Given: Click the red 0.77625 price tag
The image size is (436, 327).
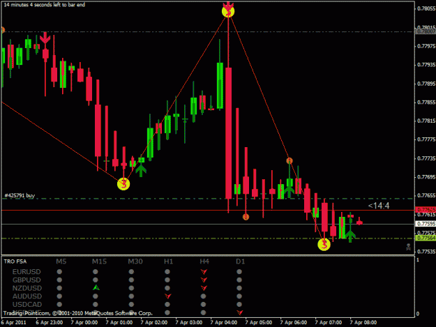Looking at the screenshot, I should 426,209.
